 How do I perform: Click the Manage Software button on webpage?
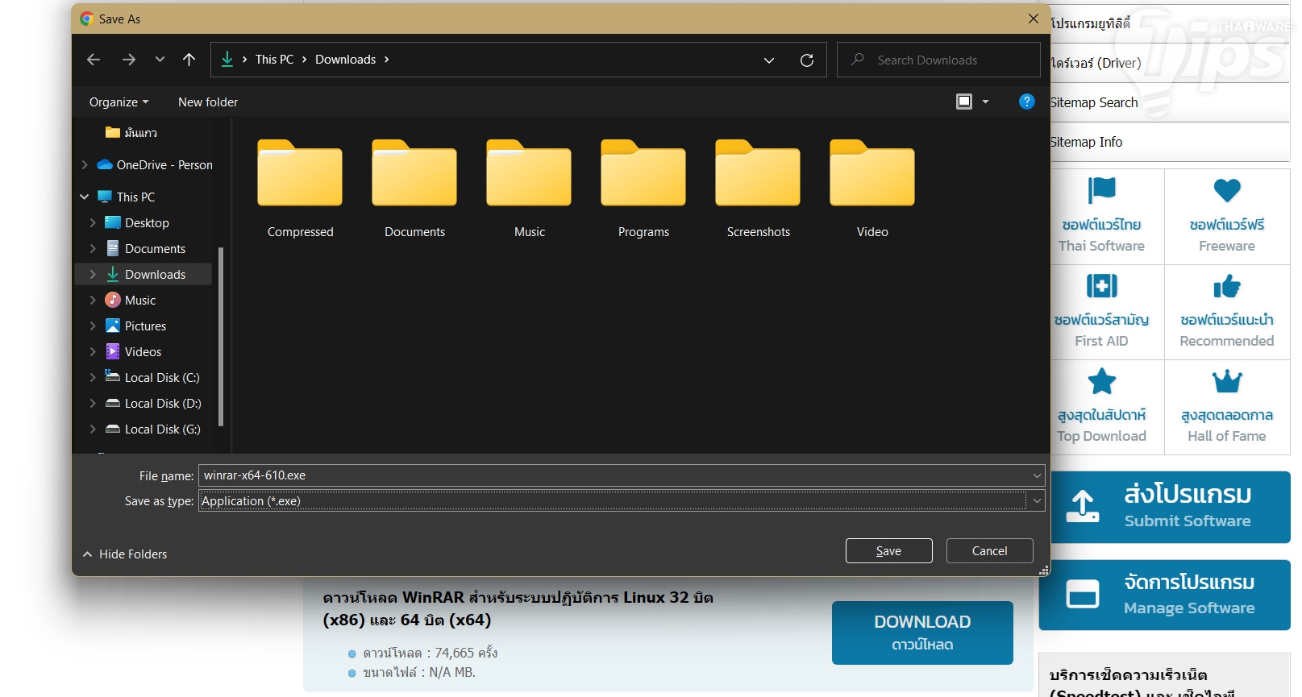(x=1164, y=595)
